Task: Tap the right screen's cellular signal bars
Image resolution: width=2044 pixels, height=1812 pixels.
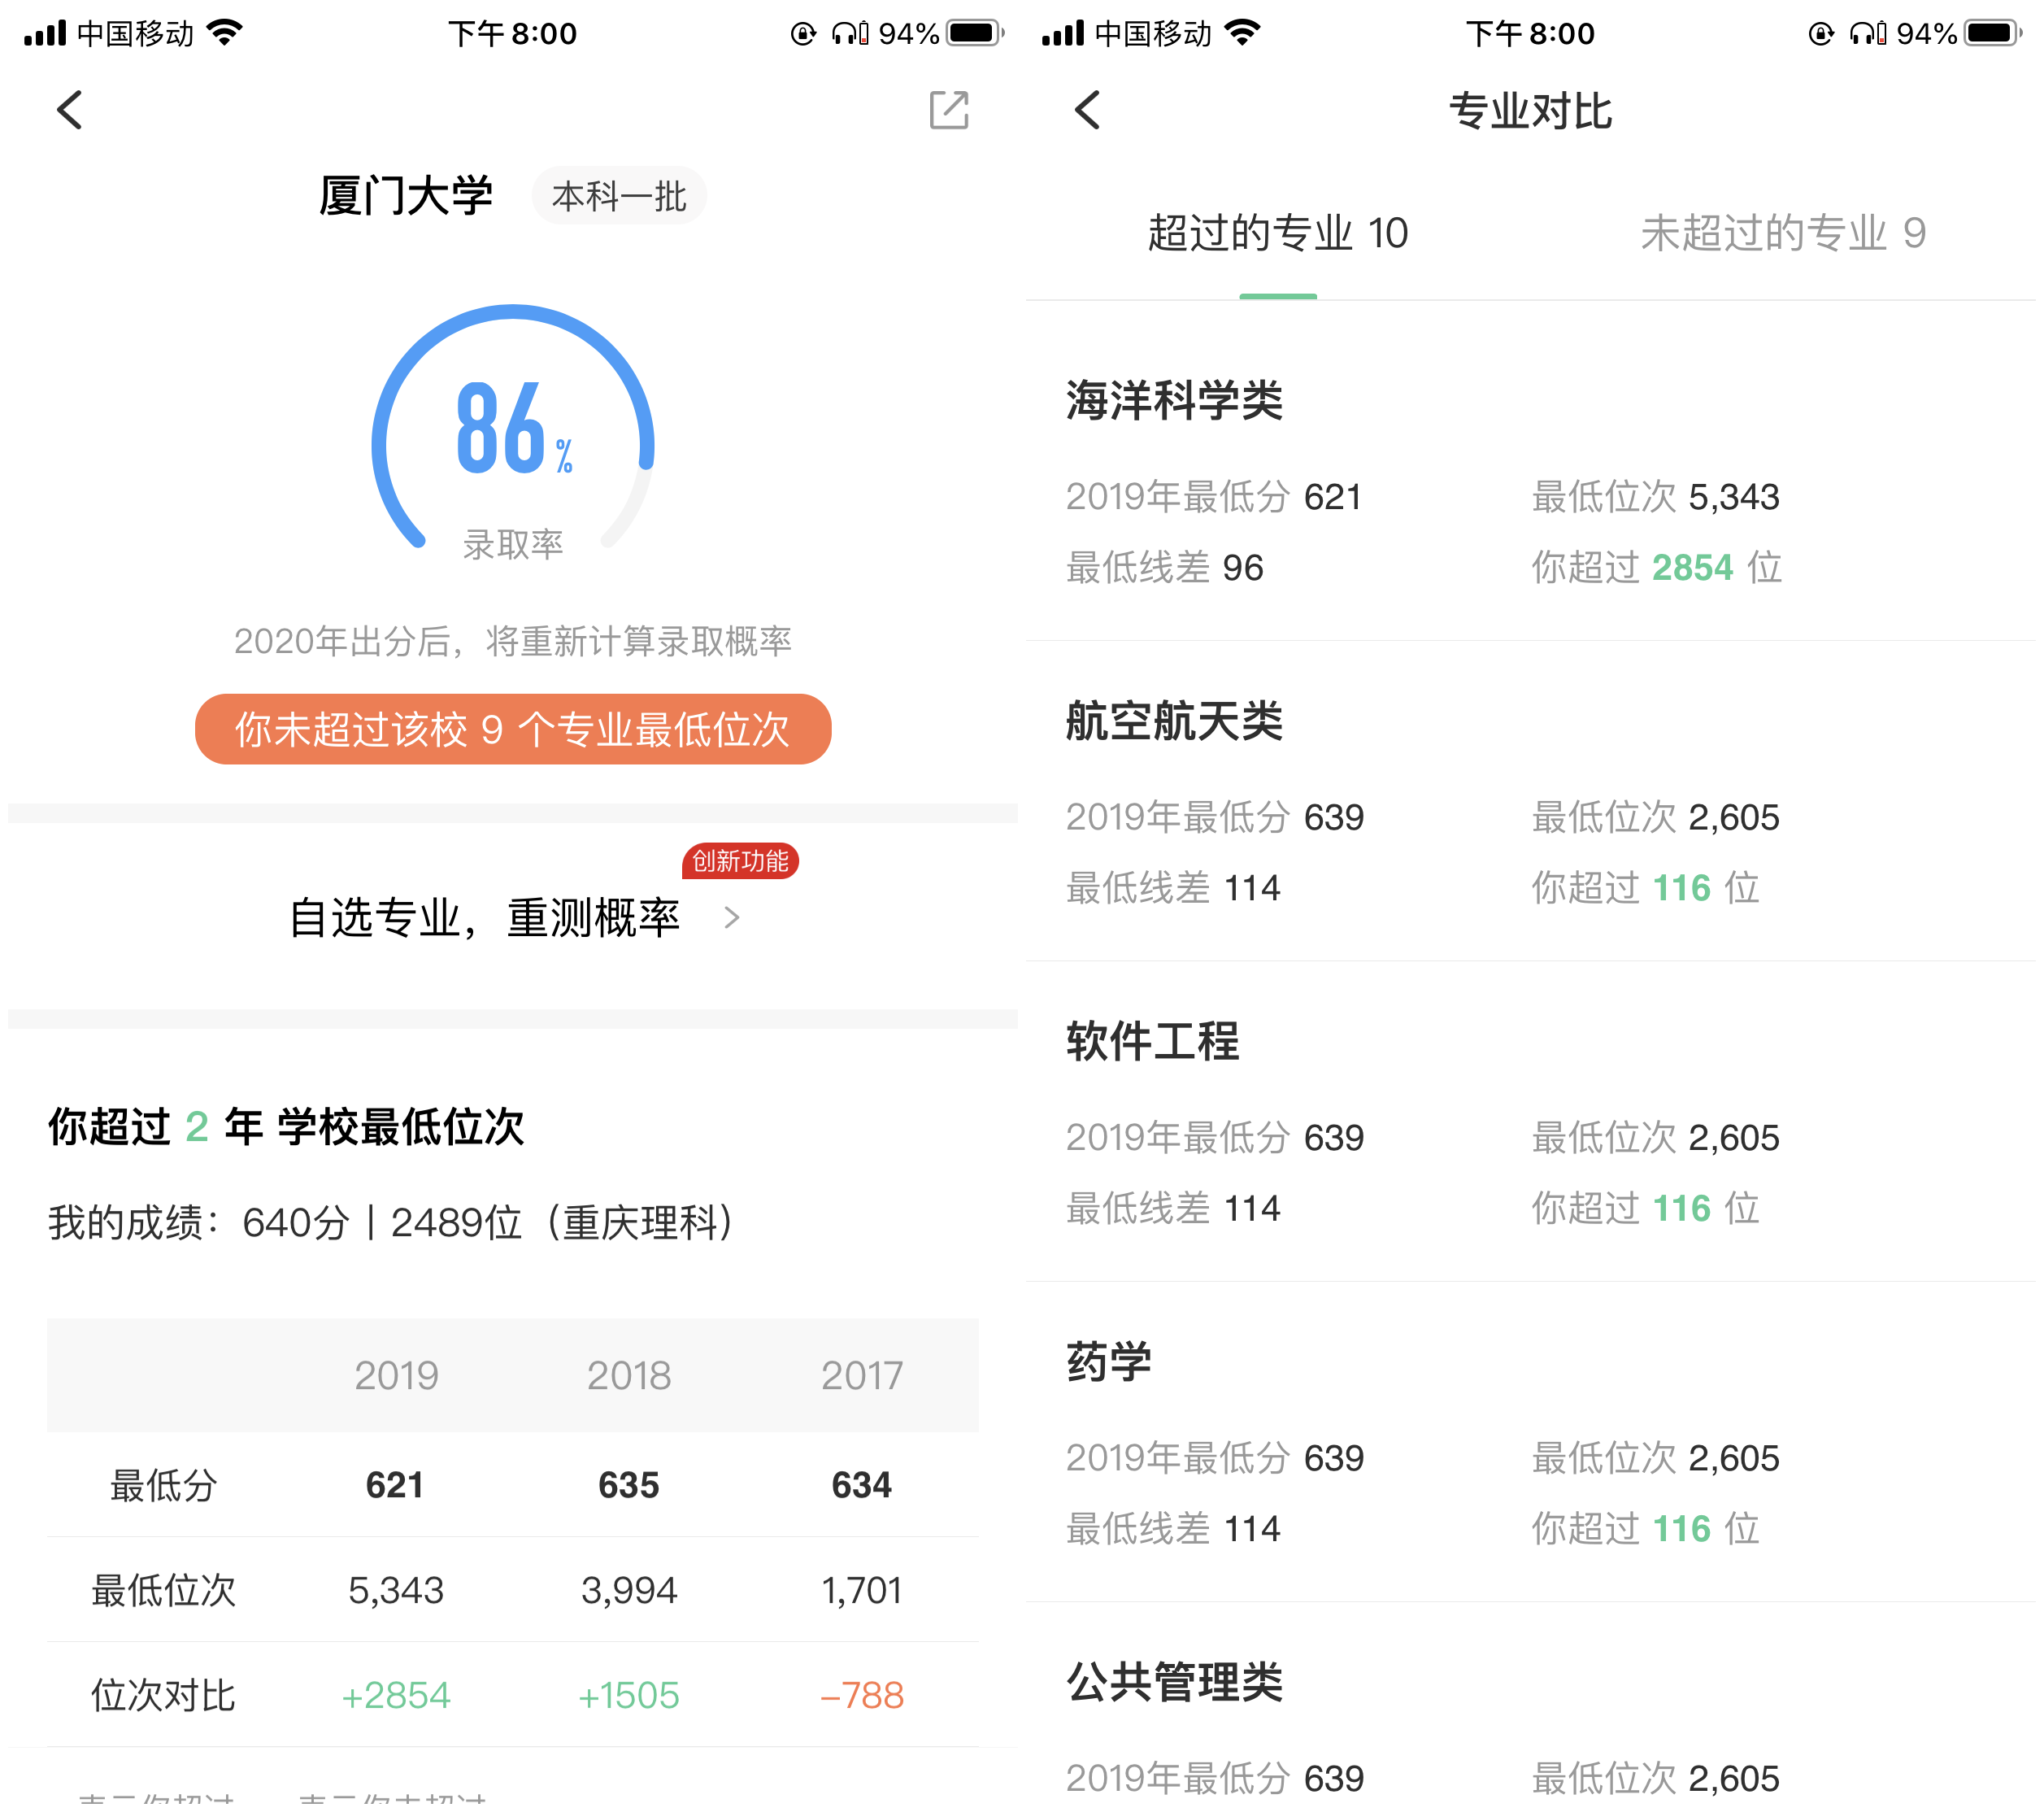Action: coord(1062,33)
